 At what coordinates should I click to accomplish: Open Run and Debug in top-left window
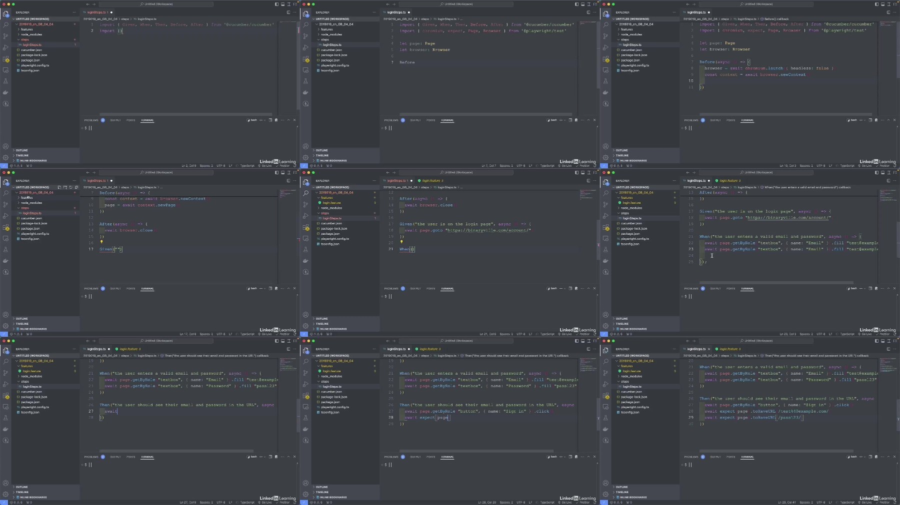tap(6, 47)
